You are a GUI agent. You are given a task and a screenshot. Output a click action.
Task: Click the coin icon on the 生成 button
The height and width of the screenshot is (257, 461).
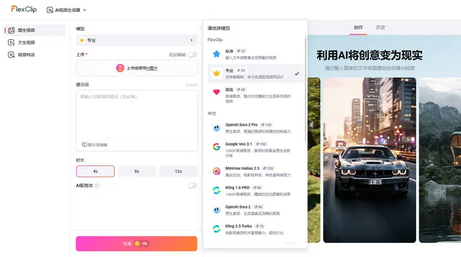[x=137, y=243]
